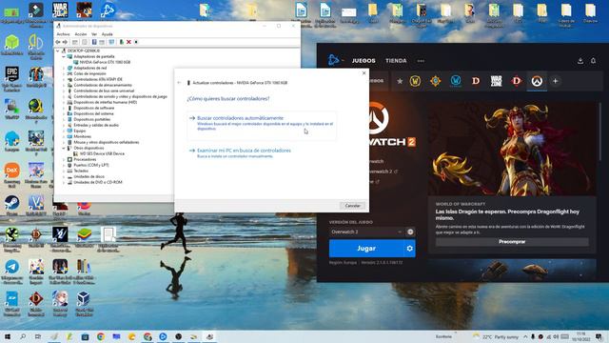Click the Alexstrasza Dragonflight banner image
The image size is (609, 343).
coord(512,149)
